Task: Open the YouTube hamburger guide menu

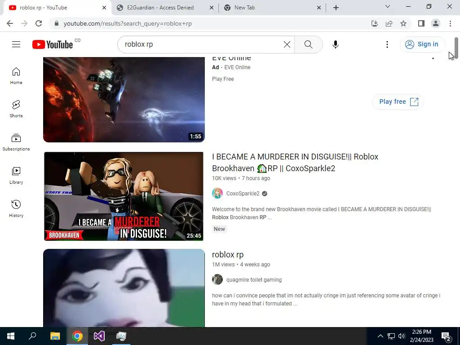Action: [x=16, y=44]
